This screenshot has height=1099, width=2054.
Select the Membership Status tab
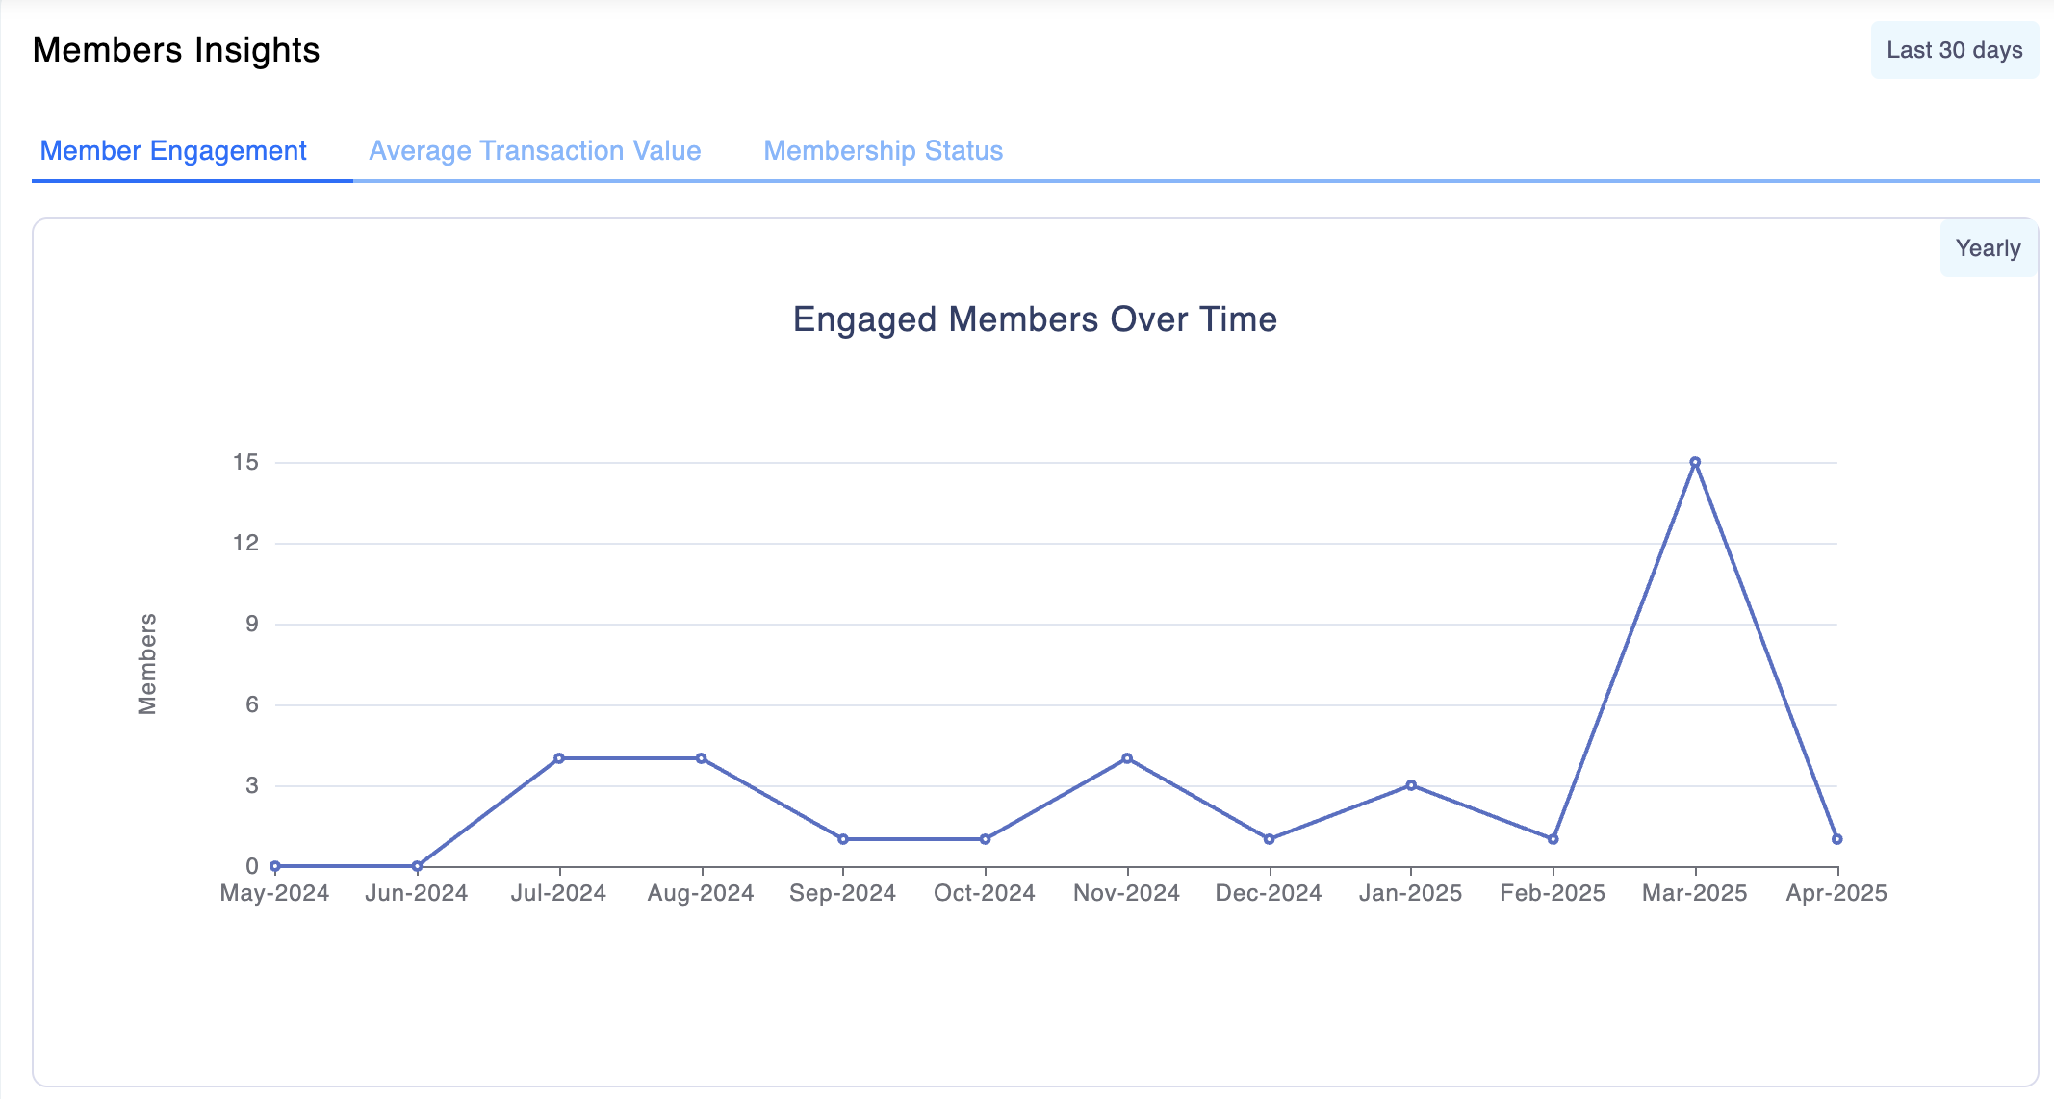(x=883, y=151)
